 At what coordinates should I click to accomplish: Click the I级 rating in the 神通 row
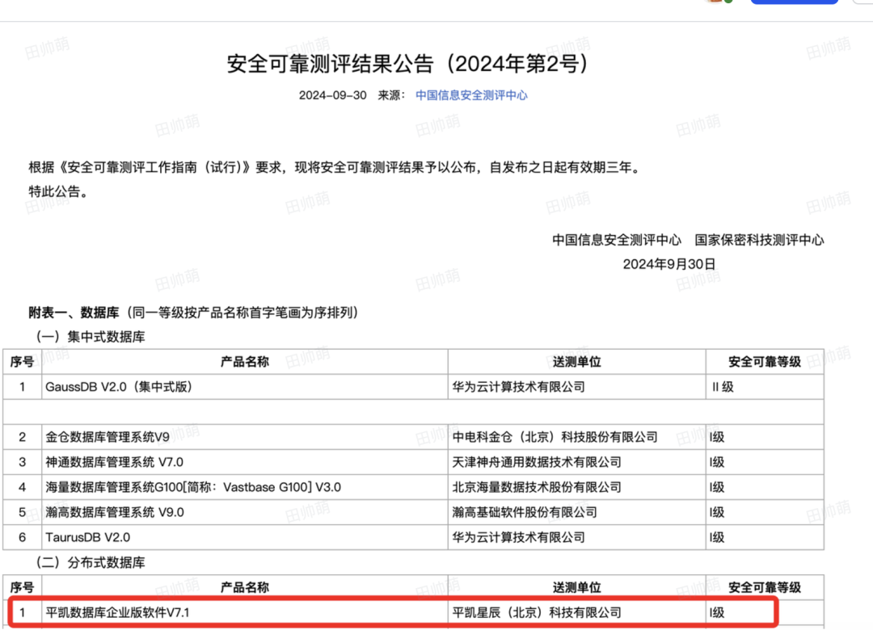[x=717, y=463]
